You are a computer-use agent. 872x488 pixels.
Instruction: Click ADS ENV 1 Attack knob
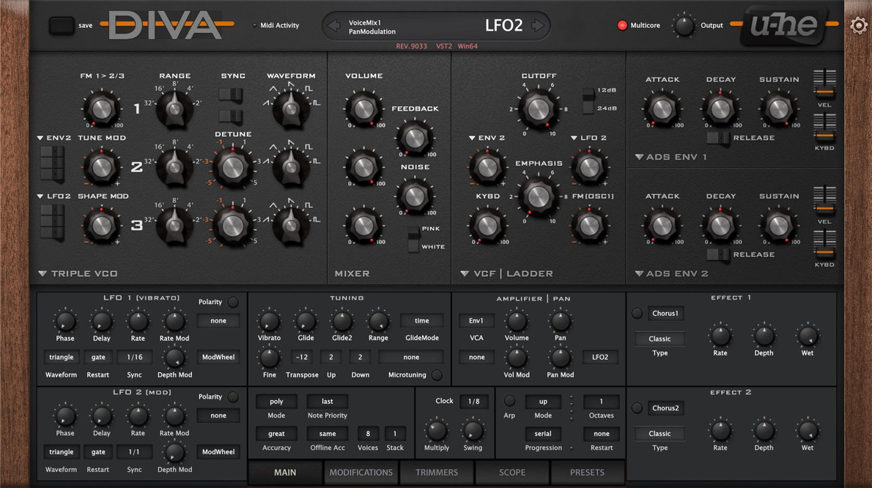[x=662, y=109]
